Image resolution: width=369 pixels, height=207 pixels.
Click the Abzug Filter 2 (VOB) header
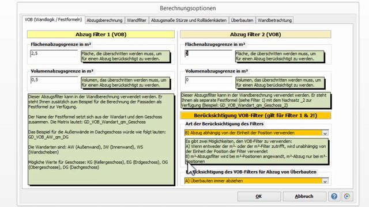pyautogui.click(x=255, y=34)
